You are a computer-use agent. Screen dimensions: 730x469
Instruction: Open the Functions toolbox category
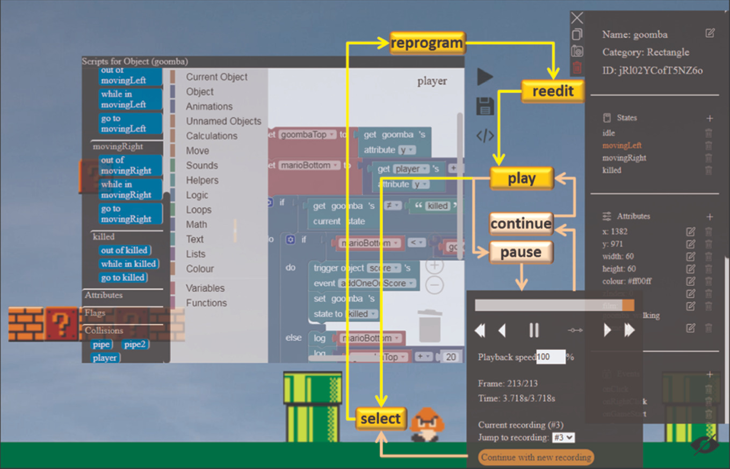pyautogui.click(x=206, y=303)
